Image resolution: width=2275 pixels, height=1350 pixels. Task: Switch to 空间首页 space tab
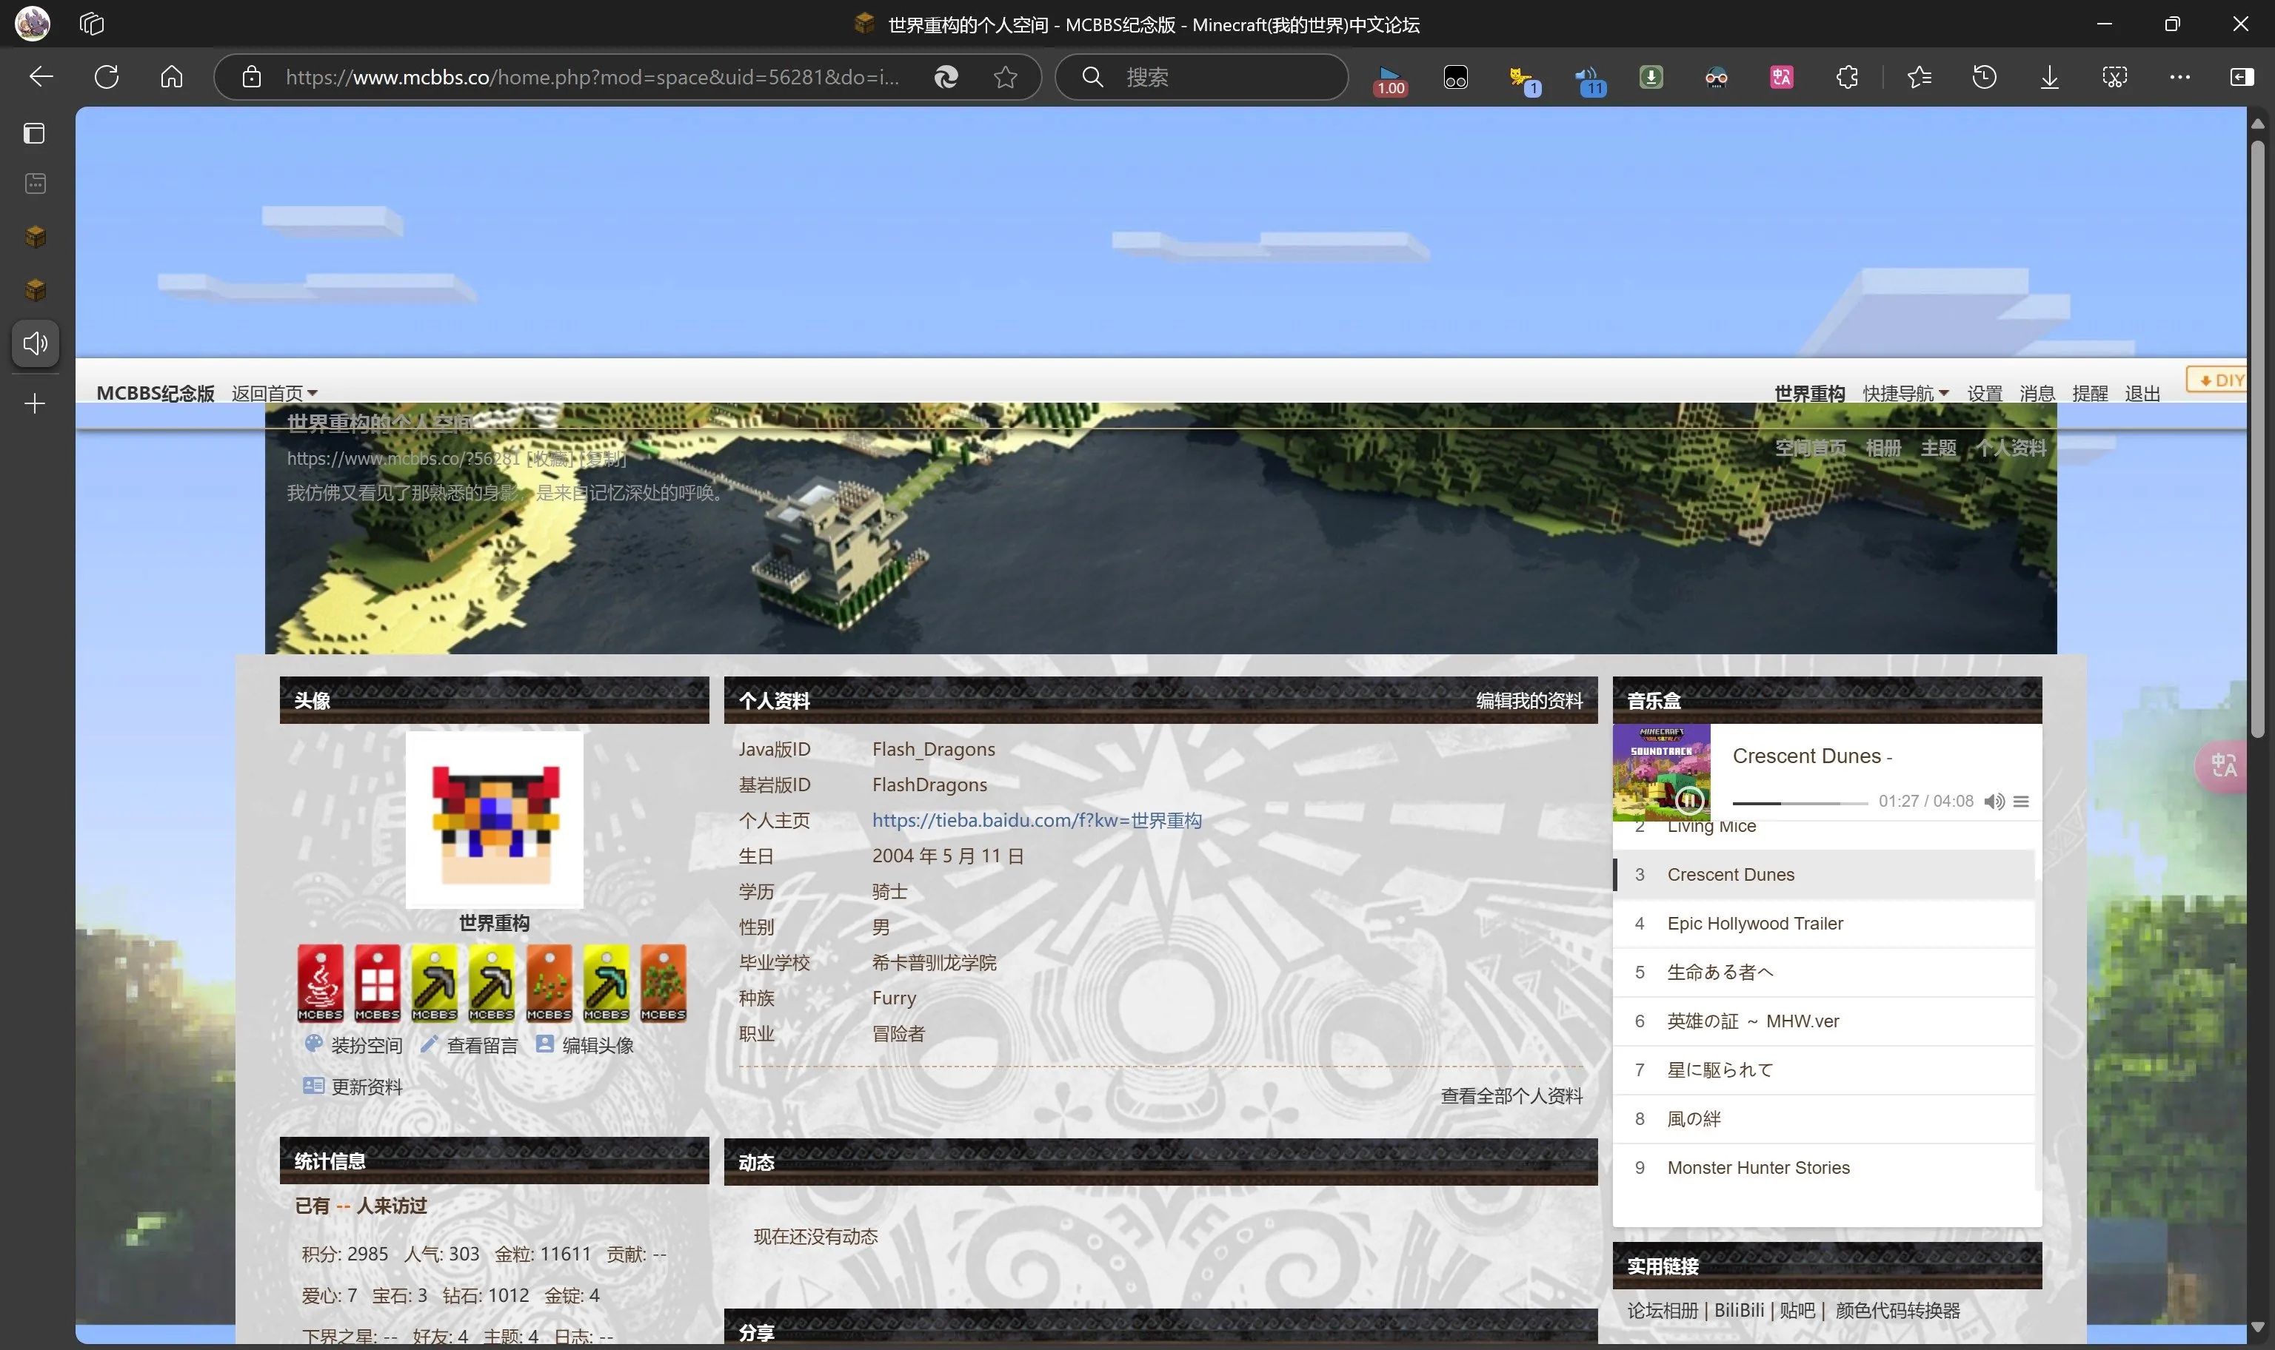coord(1811,448)
